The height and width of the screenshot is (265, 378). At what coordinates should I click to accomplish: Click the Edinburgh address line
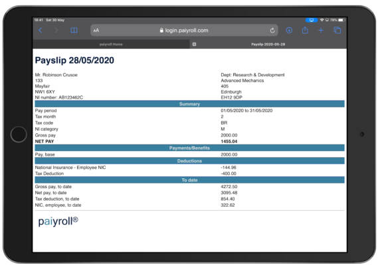[x=231, y=92]
